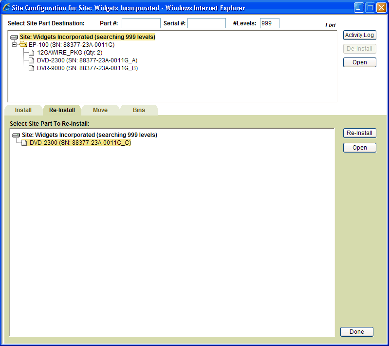Image resolution: width=389 pixels, height=346 pixels.
Task: Click the site drive icon in top tree
Action: click(15, 37)
